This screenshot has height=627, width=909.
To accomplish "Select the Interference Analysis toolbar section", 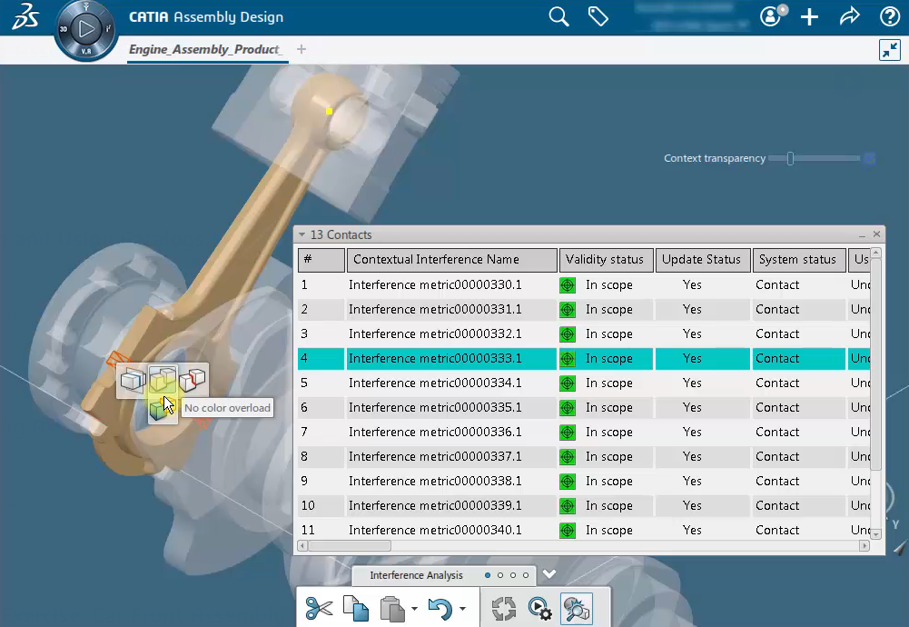I will coord(416,575).
